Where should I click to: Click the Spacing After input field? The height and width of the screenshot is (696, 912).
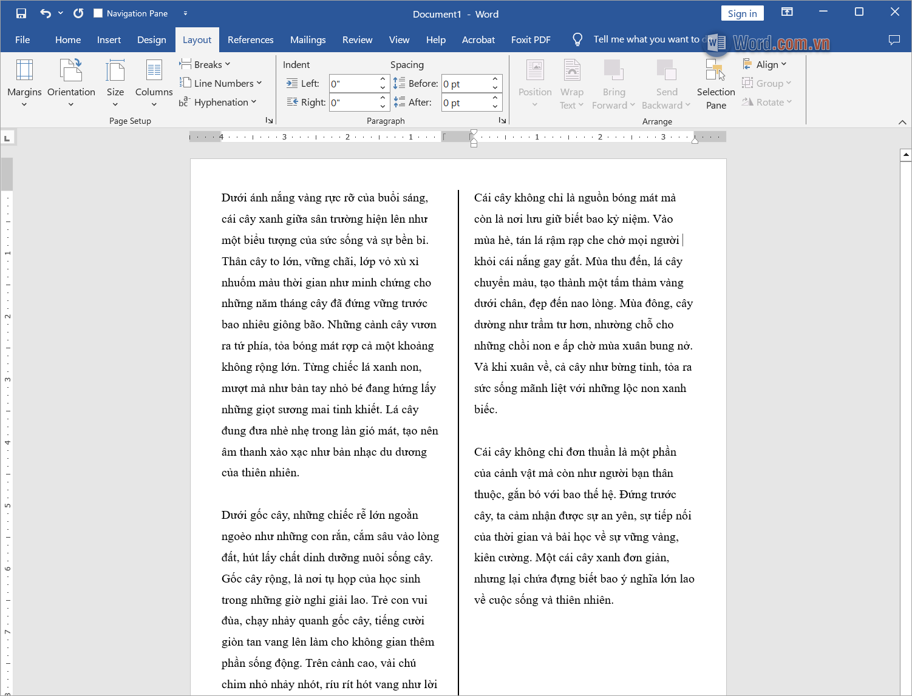tap(466, 103)
